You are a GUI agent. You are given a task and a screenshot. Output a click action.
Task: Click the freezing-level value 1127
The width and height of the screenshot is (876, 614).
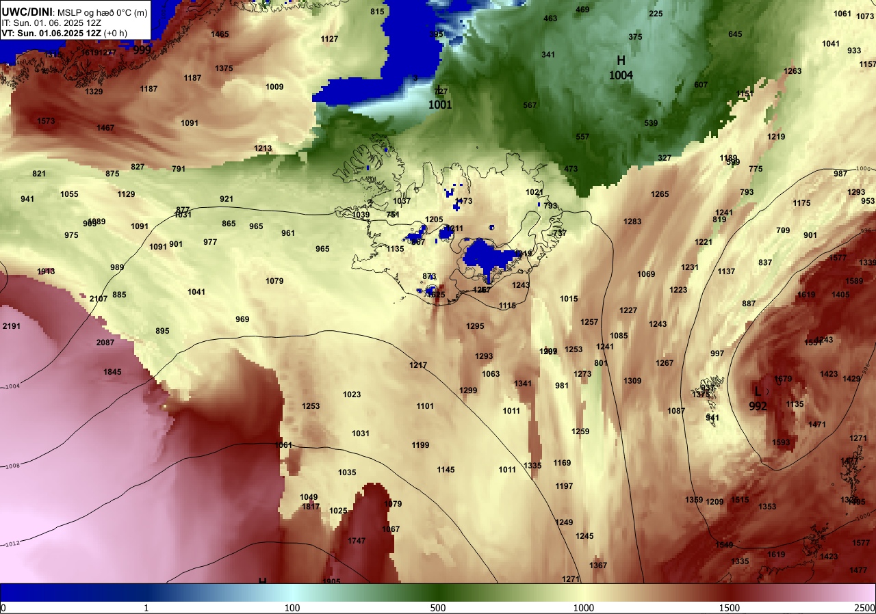[x=329, y=39]
